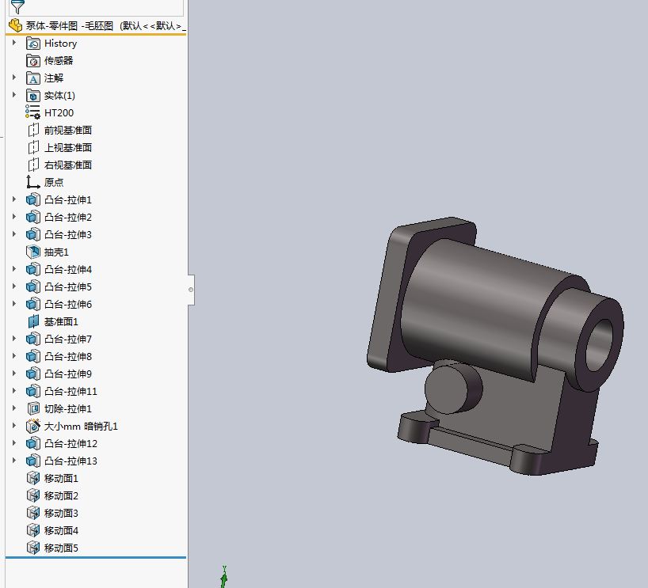Image resolution: width=648 pixels, height=588 pixels.
Task: Click the 凸台-拉伸2 extrude feature icon
Action: [33, 217]
